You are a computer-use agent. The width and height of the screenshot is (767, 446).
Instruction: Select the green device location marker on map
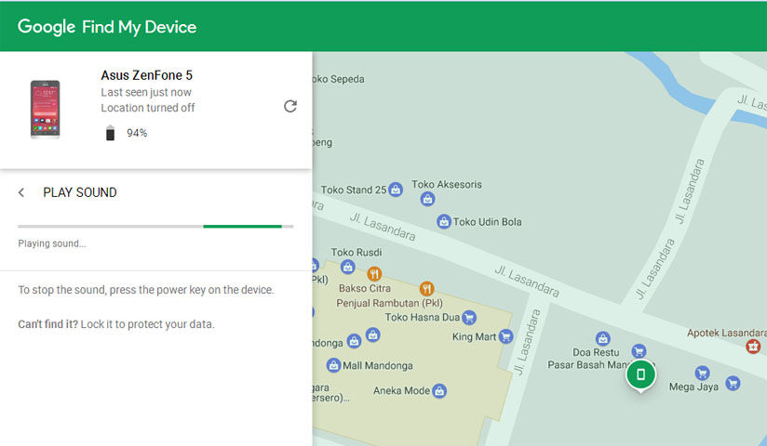[x=640, y=375]
